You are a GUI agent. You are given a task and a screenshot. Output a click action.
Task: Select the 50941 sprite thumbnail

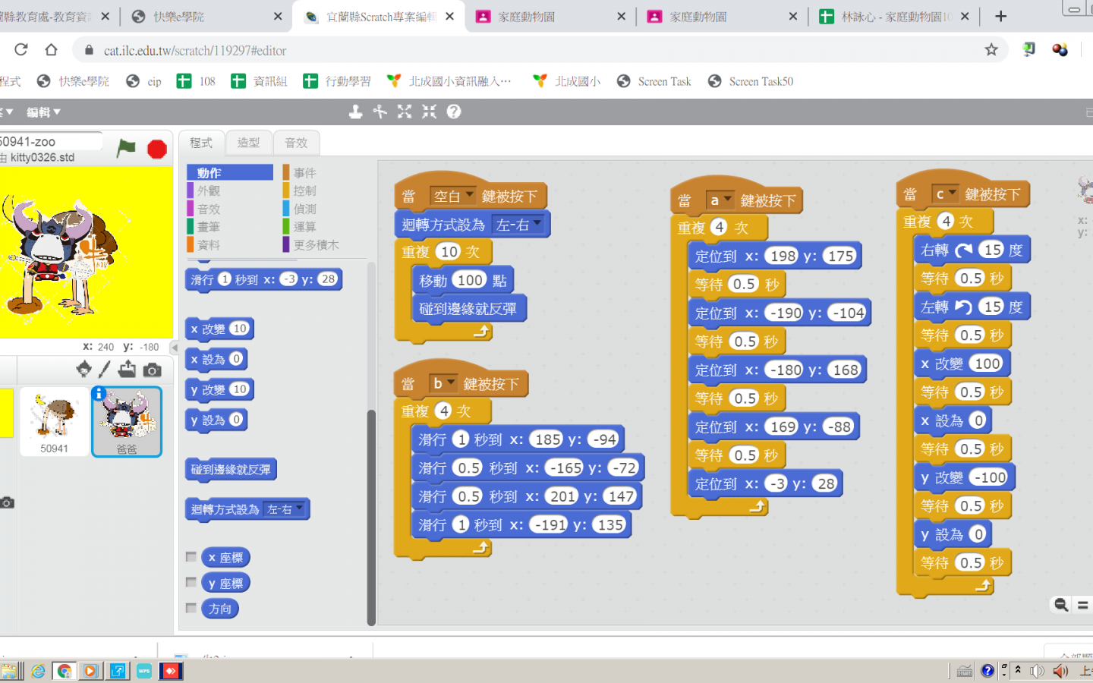tap(54, 422)
